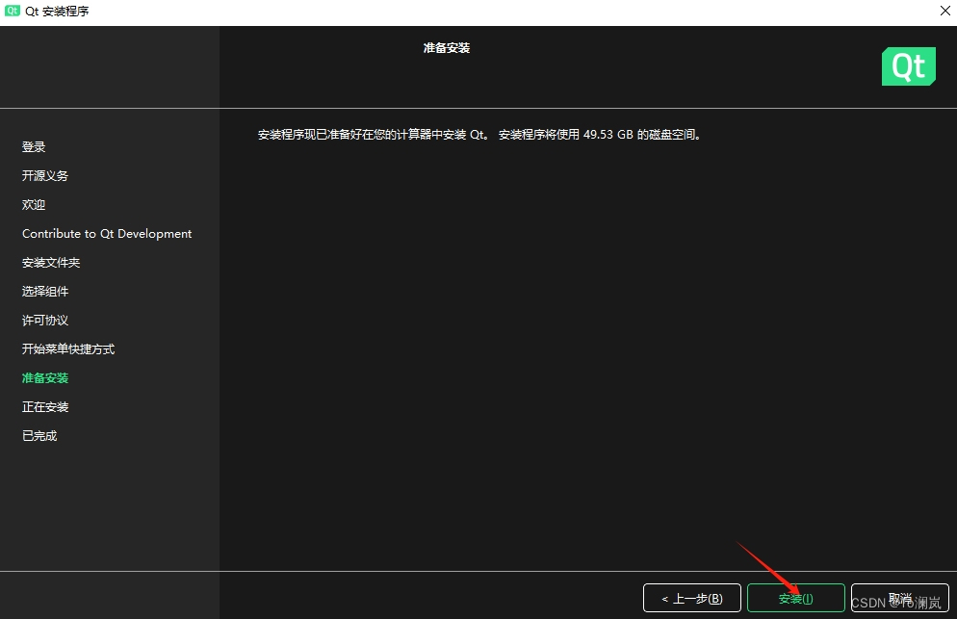The width and height of the screenshot is (957, 619).
Task: Select the 开始菜单快捷方式 step in sidebar
Action: pos(68,349)
